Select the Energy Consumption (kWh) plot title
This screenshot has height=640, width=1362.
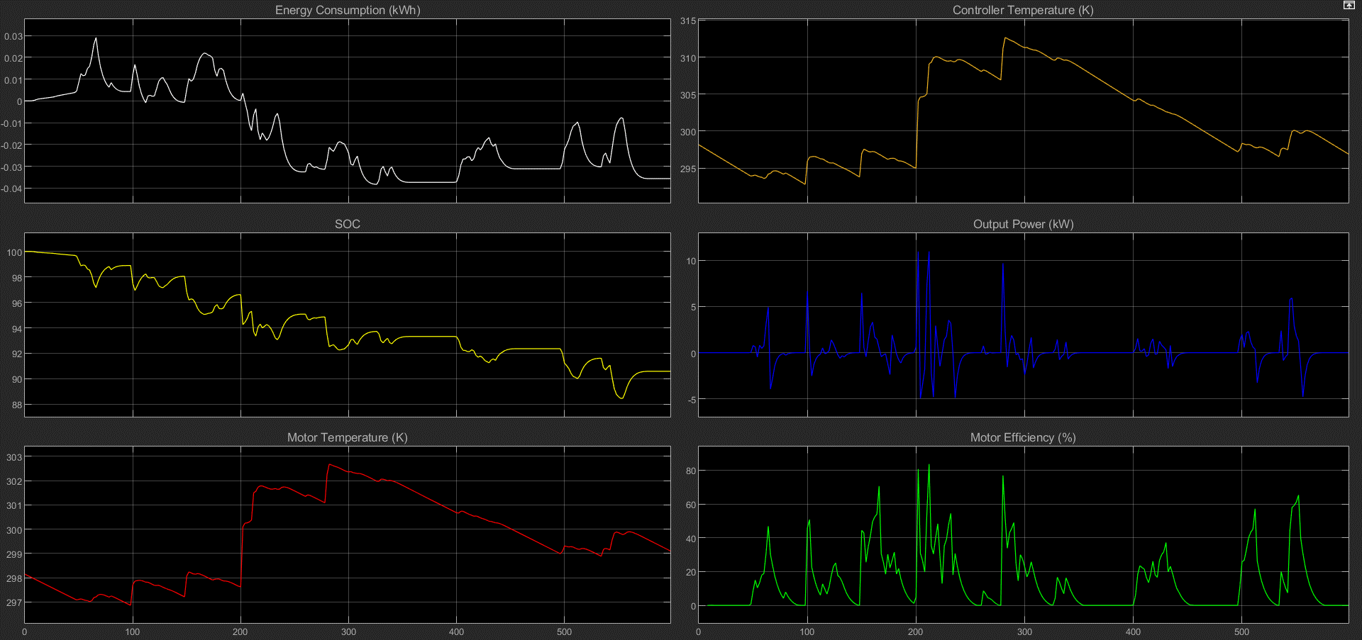pos(348,10)
